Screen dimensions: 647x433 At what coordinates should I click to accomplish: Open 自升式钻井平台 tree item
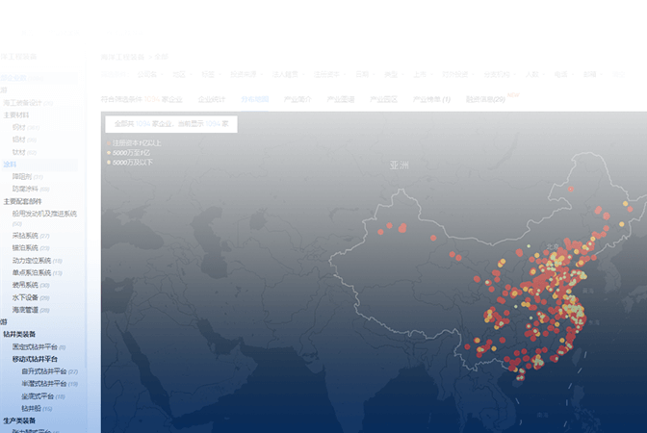44,370
